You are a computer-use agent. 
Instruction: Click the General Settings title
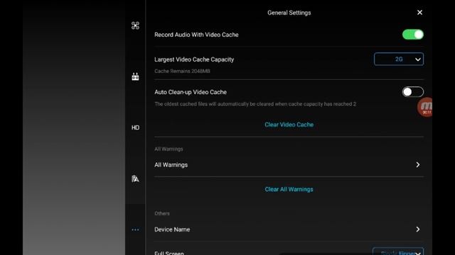click(x=289, y=13)
